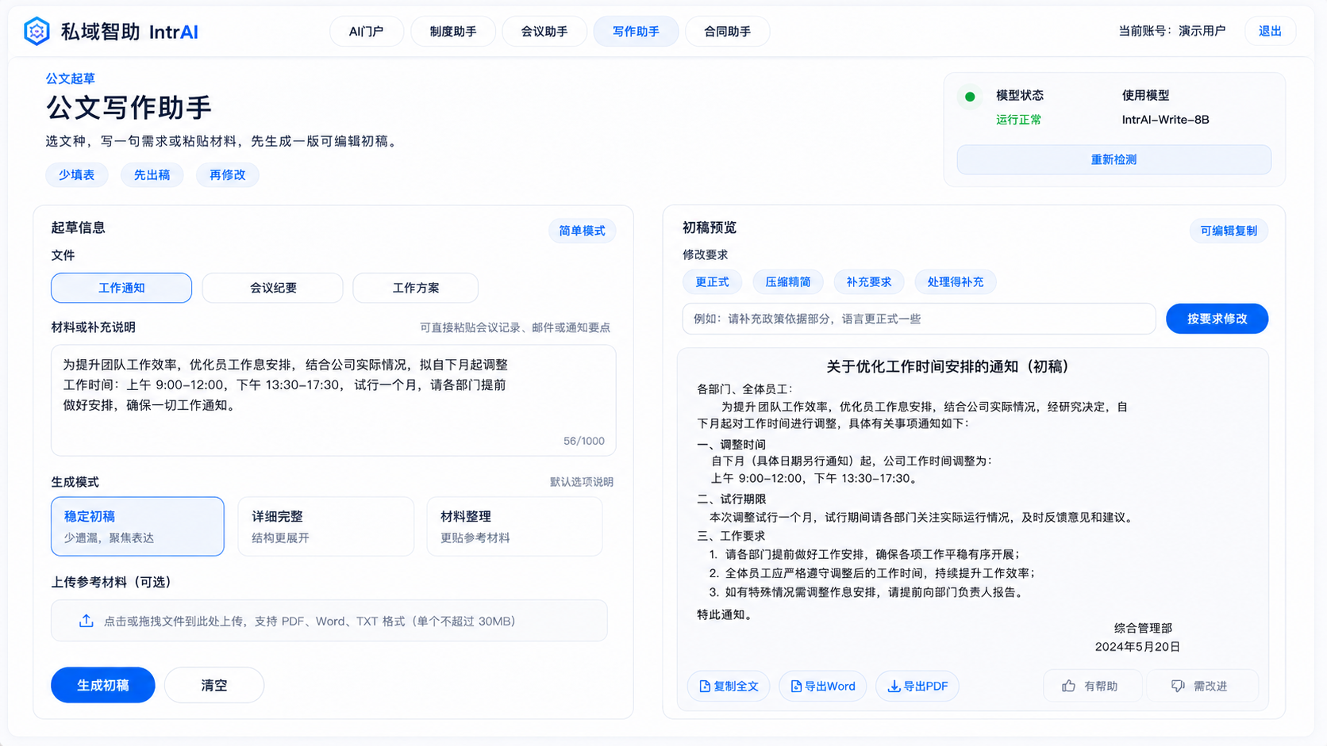Viewport: 1327px width, 746px height.
Task: Click the 特此通知。 closing line
Action: (725, 614)
